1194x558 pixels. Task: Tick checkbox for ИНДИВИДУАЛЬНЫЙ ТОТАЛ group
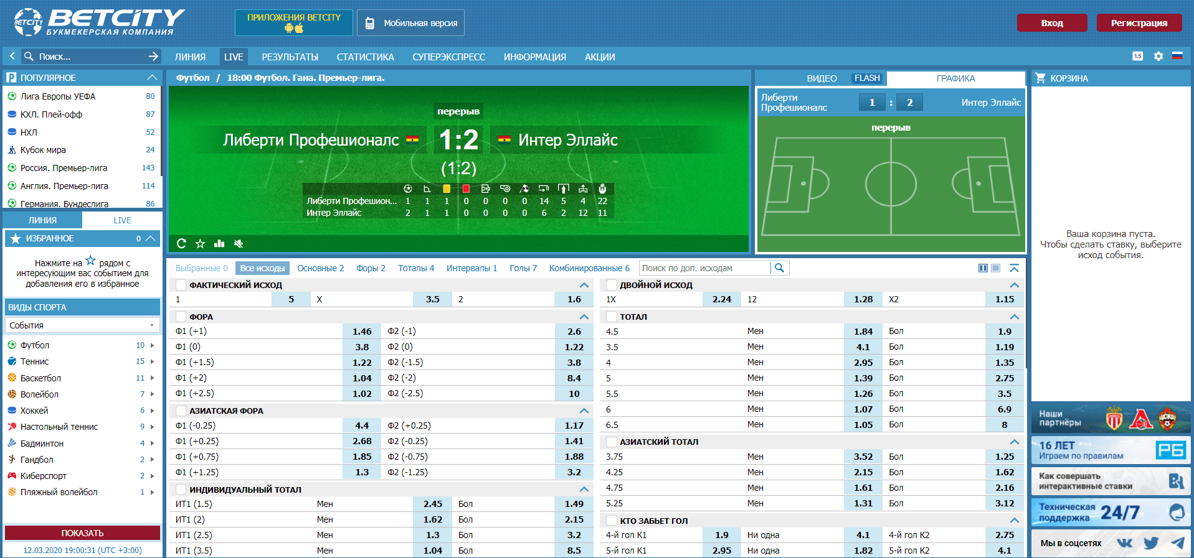pos(181,490)
